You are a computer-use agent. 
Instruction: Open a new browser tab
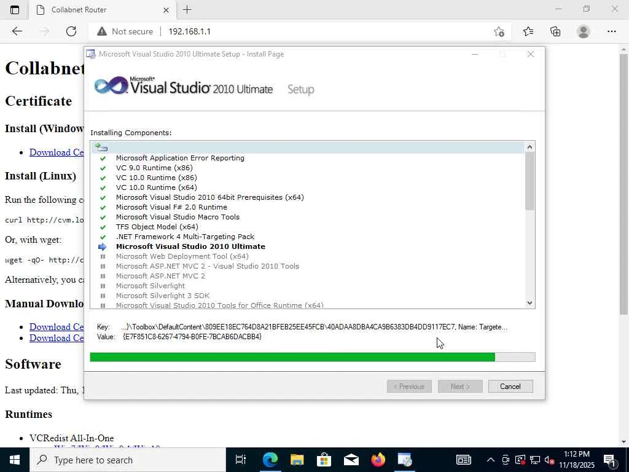click(187, 10)
